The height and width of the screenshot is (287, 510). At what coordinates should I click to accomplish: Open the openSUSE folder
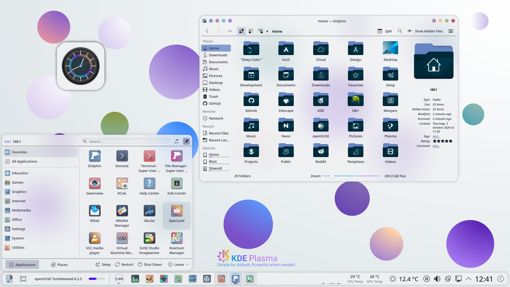321,128
